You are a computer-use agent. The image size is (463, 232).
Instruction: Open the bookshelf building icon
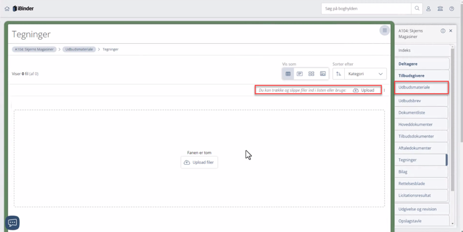click(440, 9)
